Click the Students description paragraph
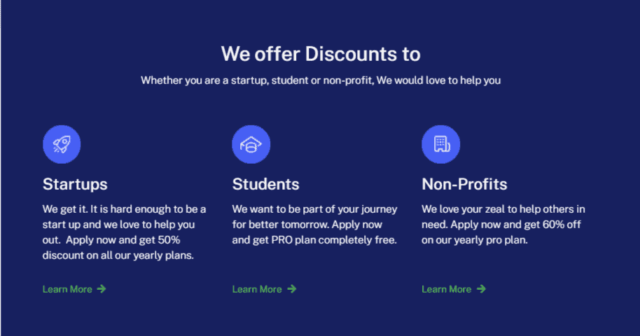This screenshot has height=336, width=640. click(314, 225)
